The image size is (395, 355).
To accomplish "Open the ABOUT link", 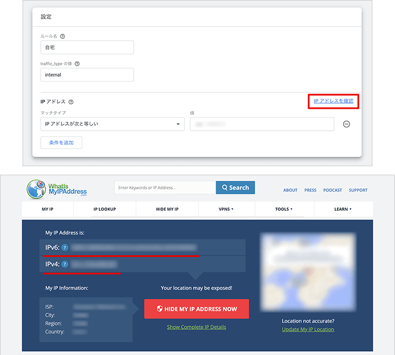I will [290, 190].
